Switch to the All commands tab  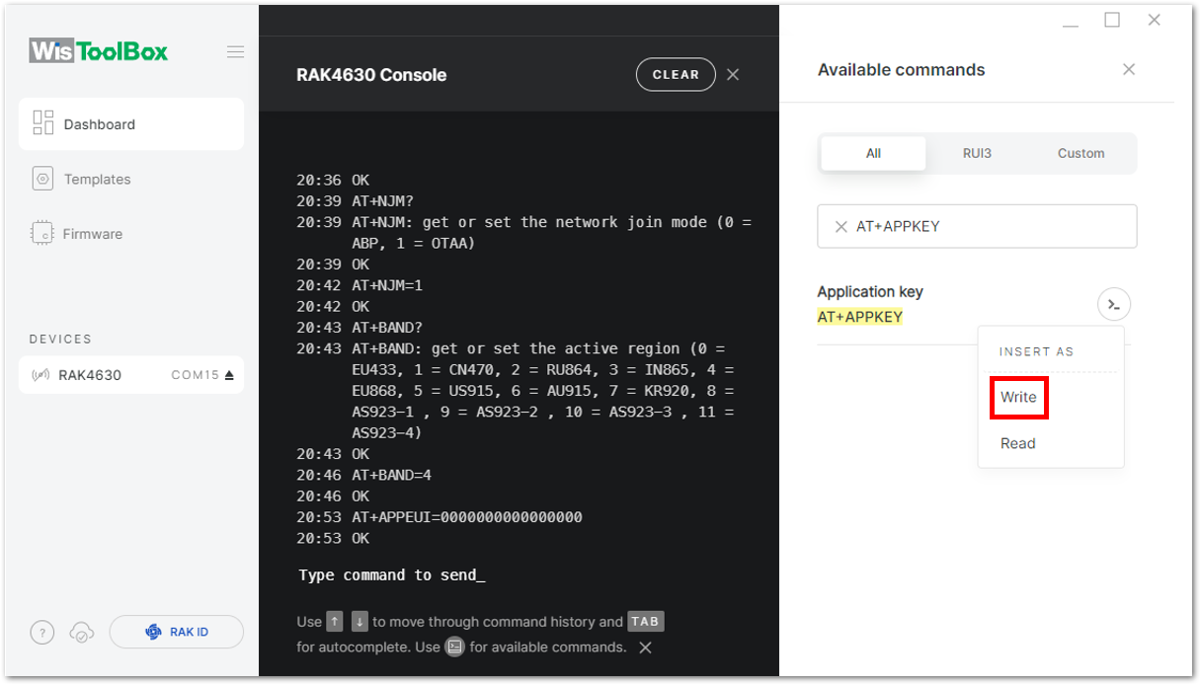point(874,153)
